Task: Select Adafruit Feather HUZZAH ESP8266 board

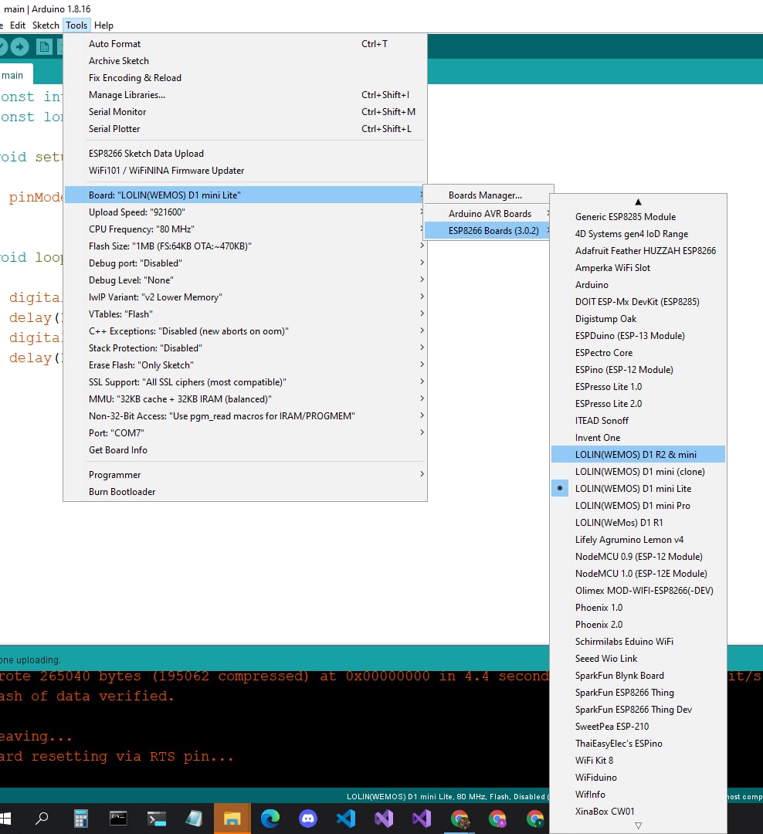Action: (638, 250)
